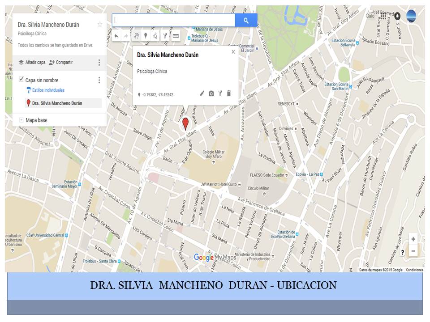
Task: Edit the place with the pencil icon
Action: (x=202, y=93)
